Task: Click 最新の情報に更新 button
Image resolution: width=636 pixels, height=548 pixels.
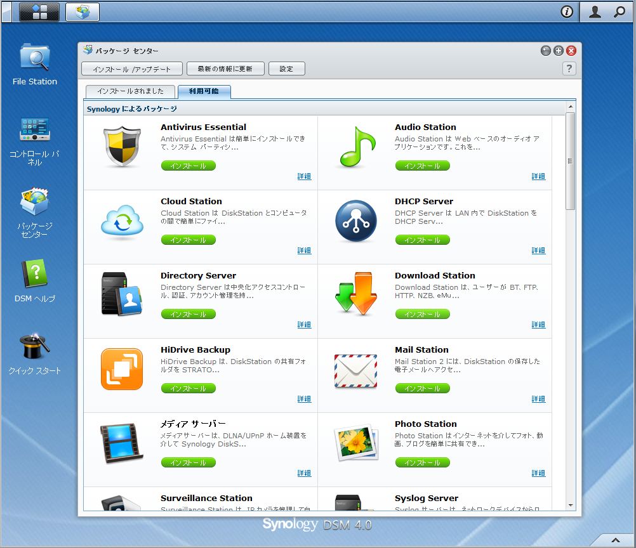Action: point(225,69)
